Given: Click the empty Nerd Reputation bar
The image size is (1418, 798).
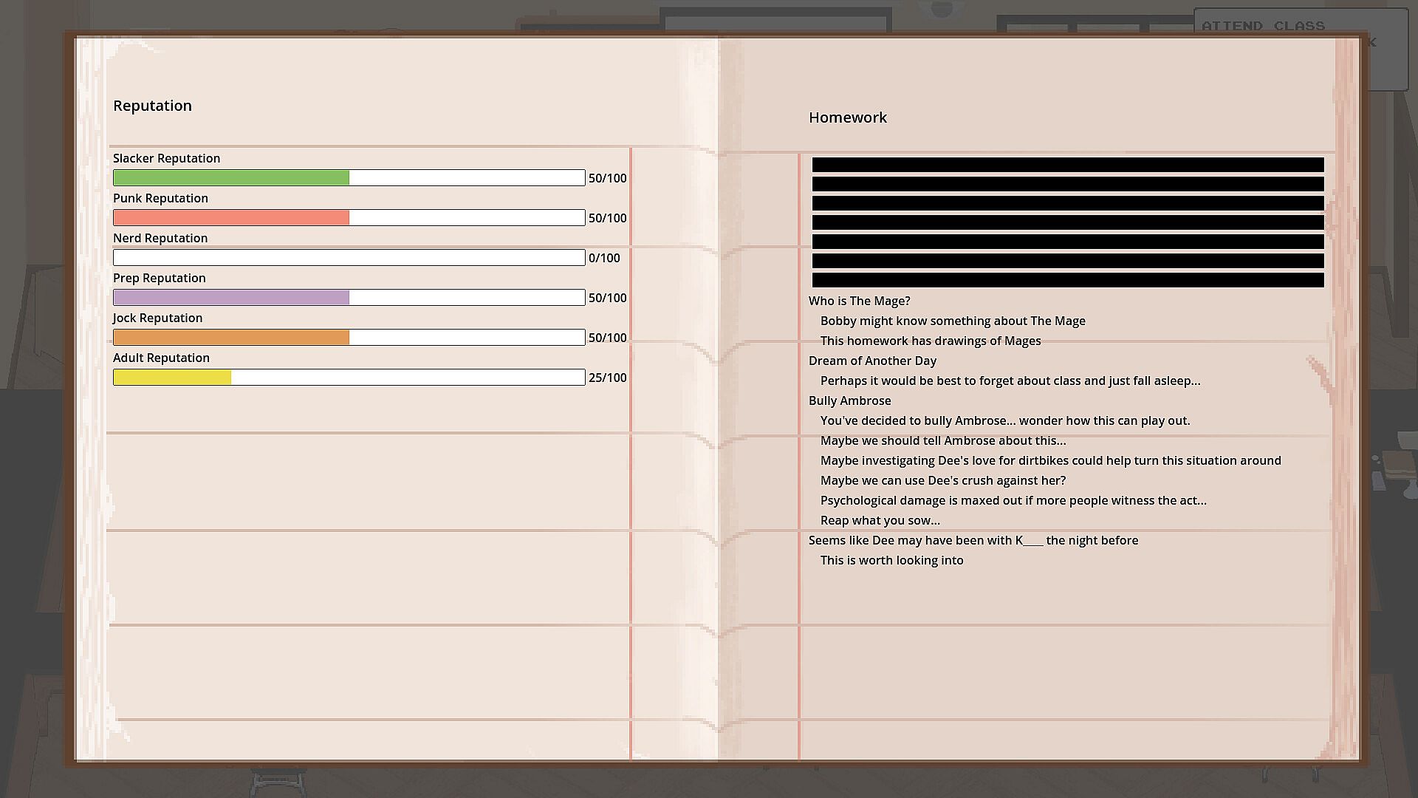Looking at the screenshot, I should [x=349, y=258].
